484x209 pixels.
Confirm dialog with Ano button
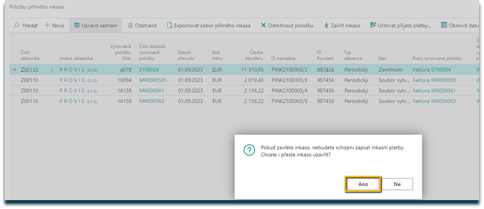coord(363,184)
